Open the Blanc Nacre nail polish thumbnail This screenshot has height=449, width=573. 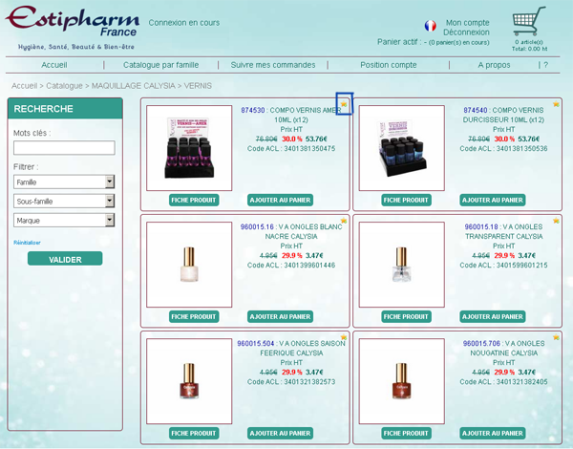pyautogui.click(x=188, y=265)
